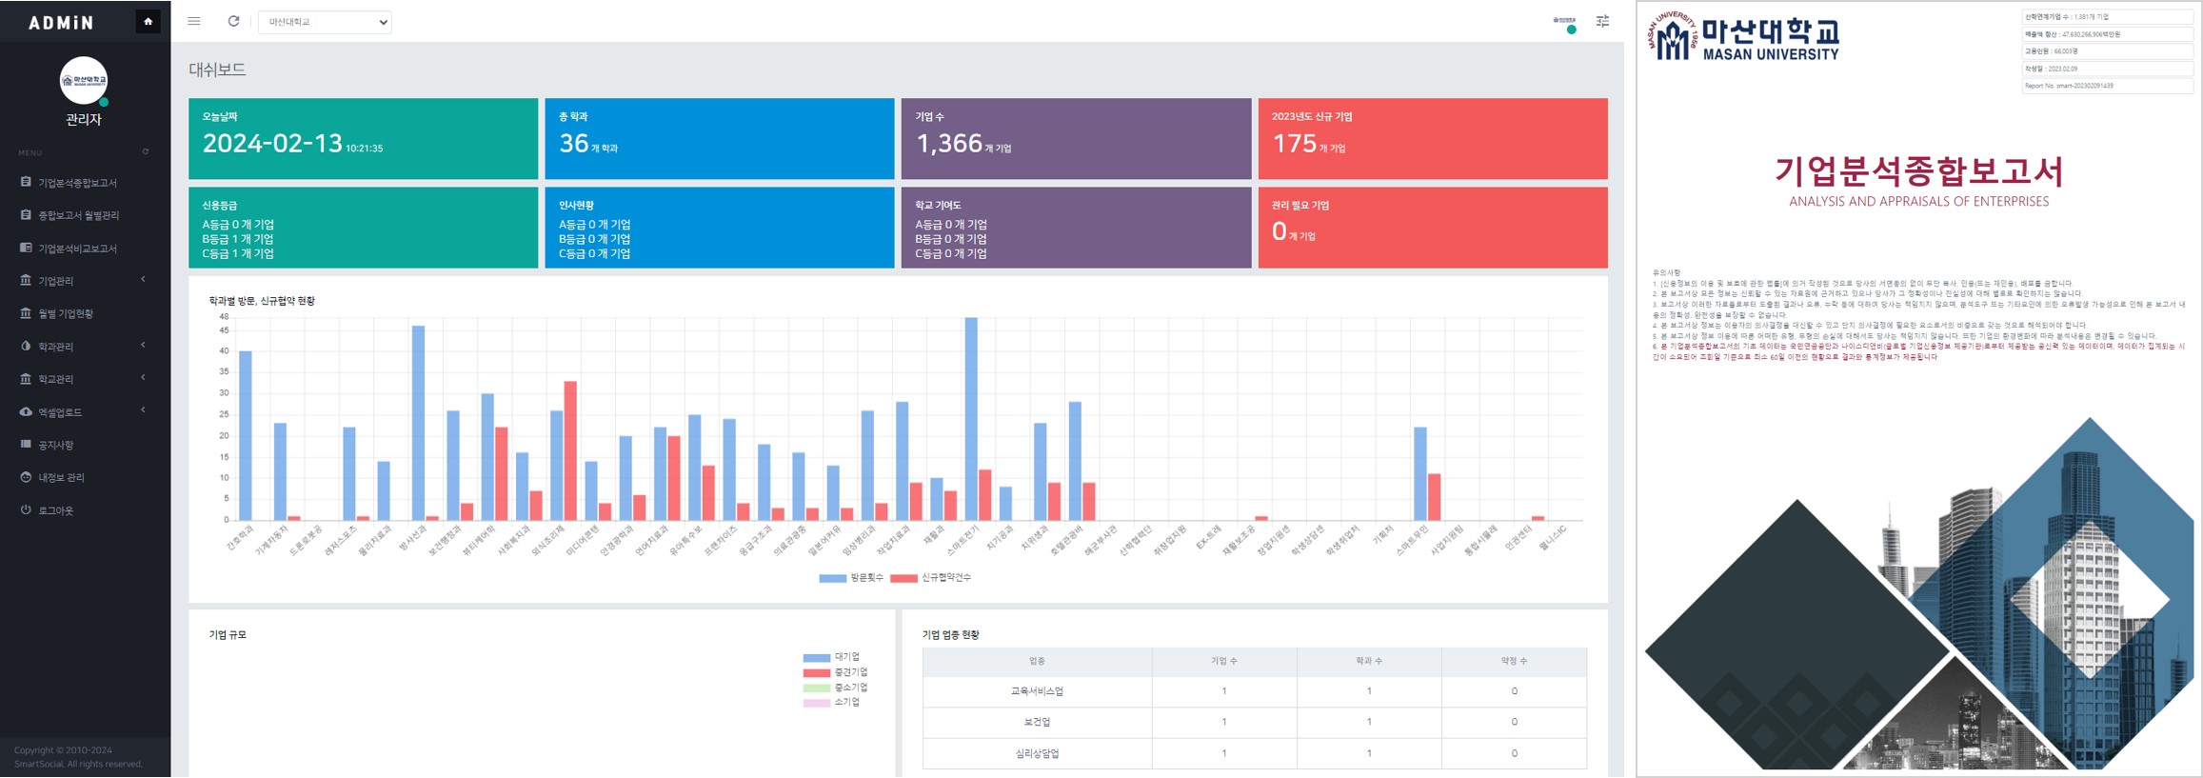The width and height of the screenshot is (2203, 778).
Task: Toggle 소기업 in the 기업 규모 legend
Action: tap(831, 702)
